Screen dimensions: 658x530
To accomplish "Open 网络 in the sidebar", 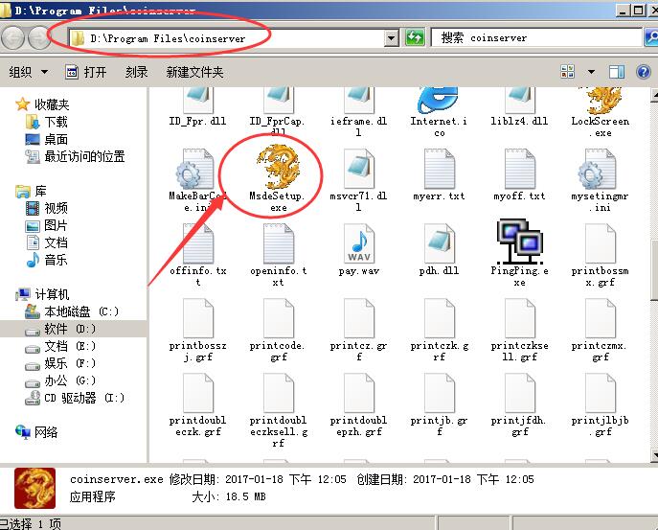I will tap(36, 431).
